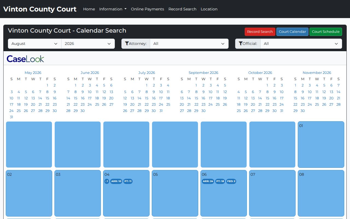The image size is (350, 219).
Task: Select day 31 in the July 2026 mini calendar
Action: 161,111
